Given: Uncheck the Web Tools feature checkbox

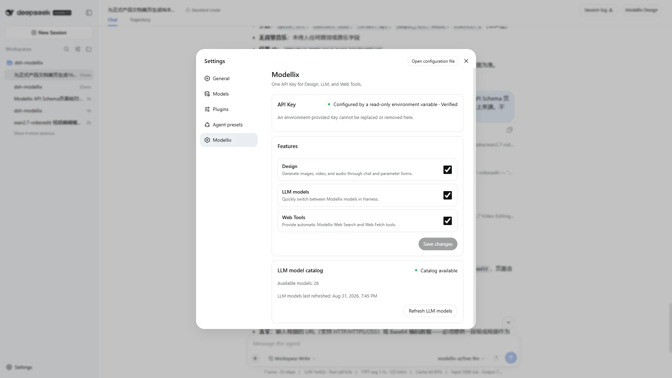Looking at the screenshot, I should (x=448, y=221).
